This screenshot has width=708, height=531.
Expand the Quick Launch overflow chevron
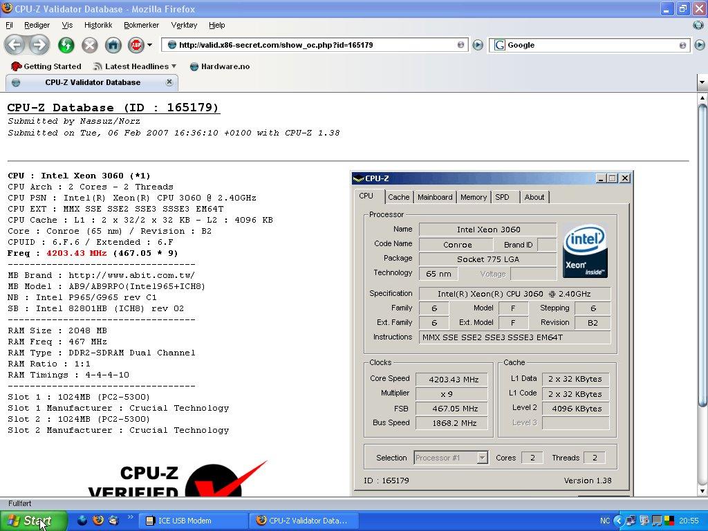(x=131, y=517)
